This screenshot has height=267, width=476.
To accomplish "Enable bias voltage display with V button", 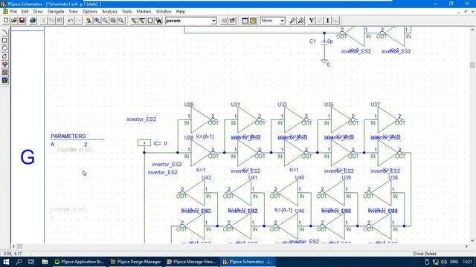I will [312, 21].
